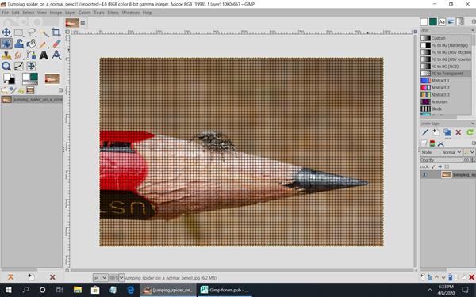Viewport: 476px width, 297px height.
Task: Open the px units dropdown in status bar
Action: pyautogui.click(x=100, y=278)
